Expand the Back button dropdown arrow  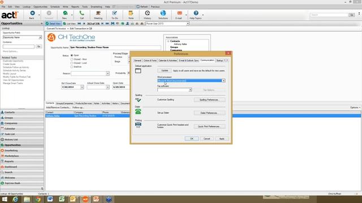coord(39,15)
